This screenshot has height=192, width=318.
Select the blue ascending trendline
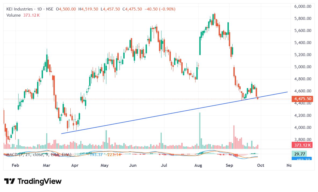point(174,113)
